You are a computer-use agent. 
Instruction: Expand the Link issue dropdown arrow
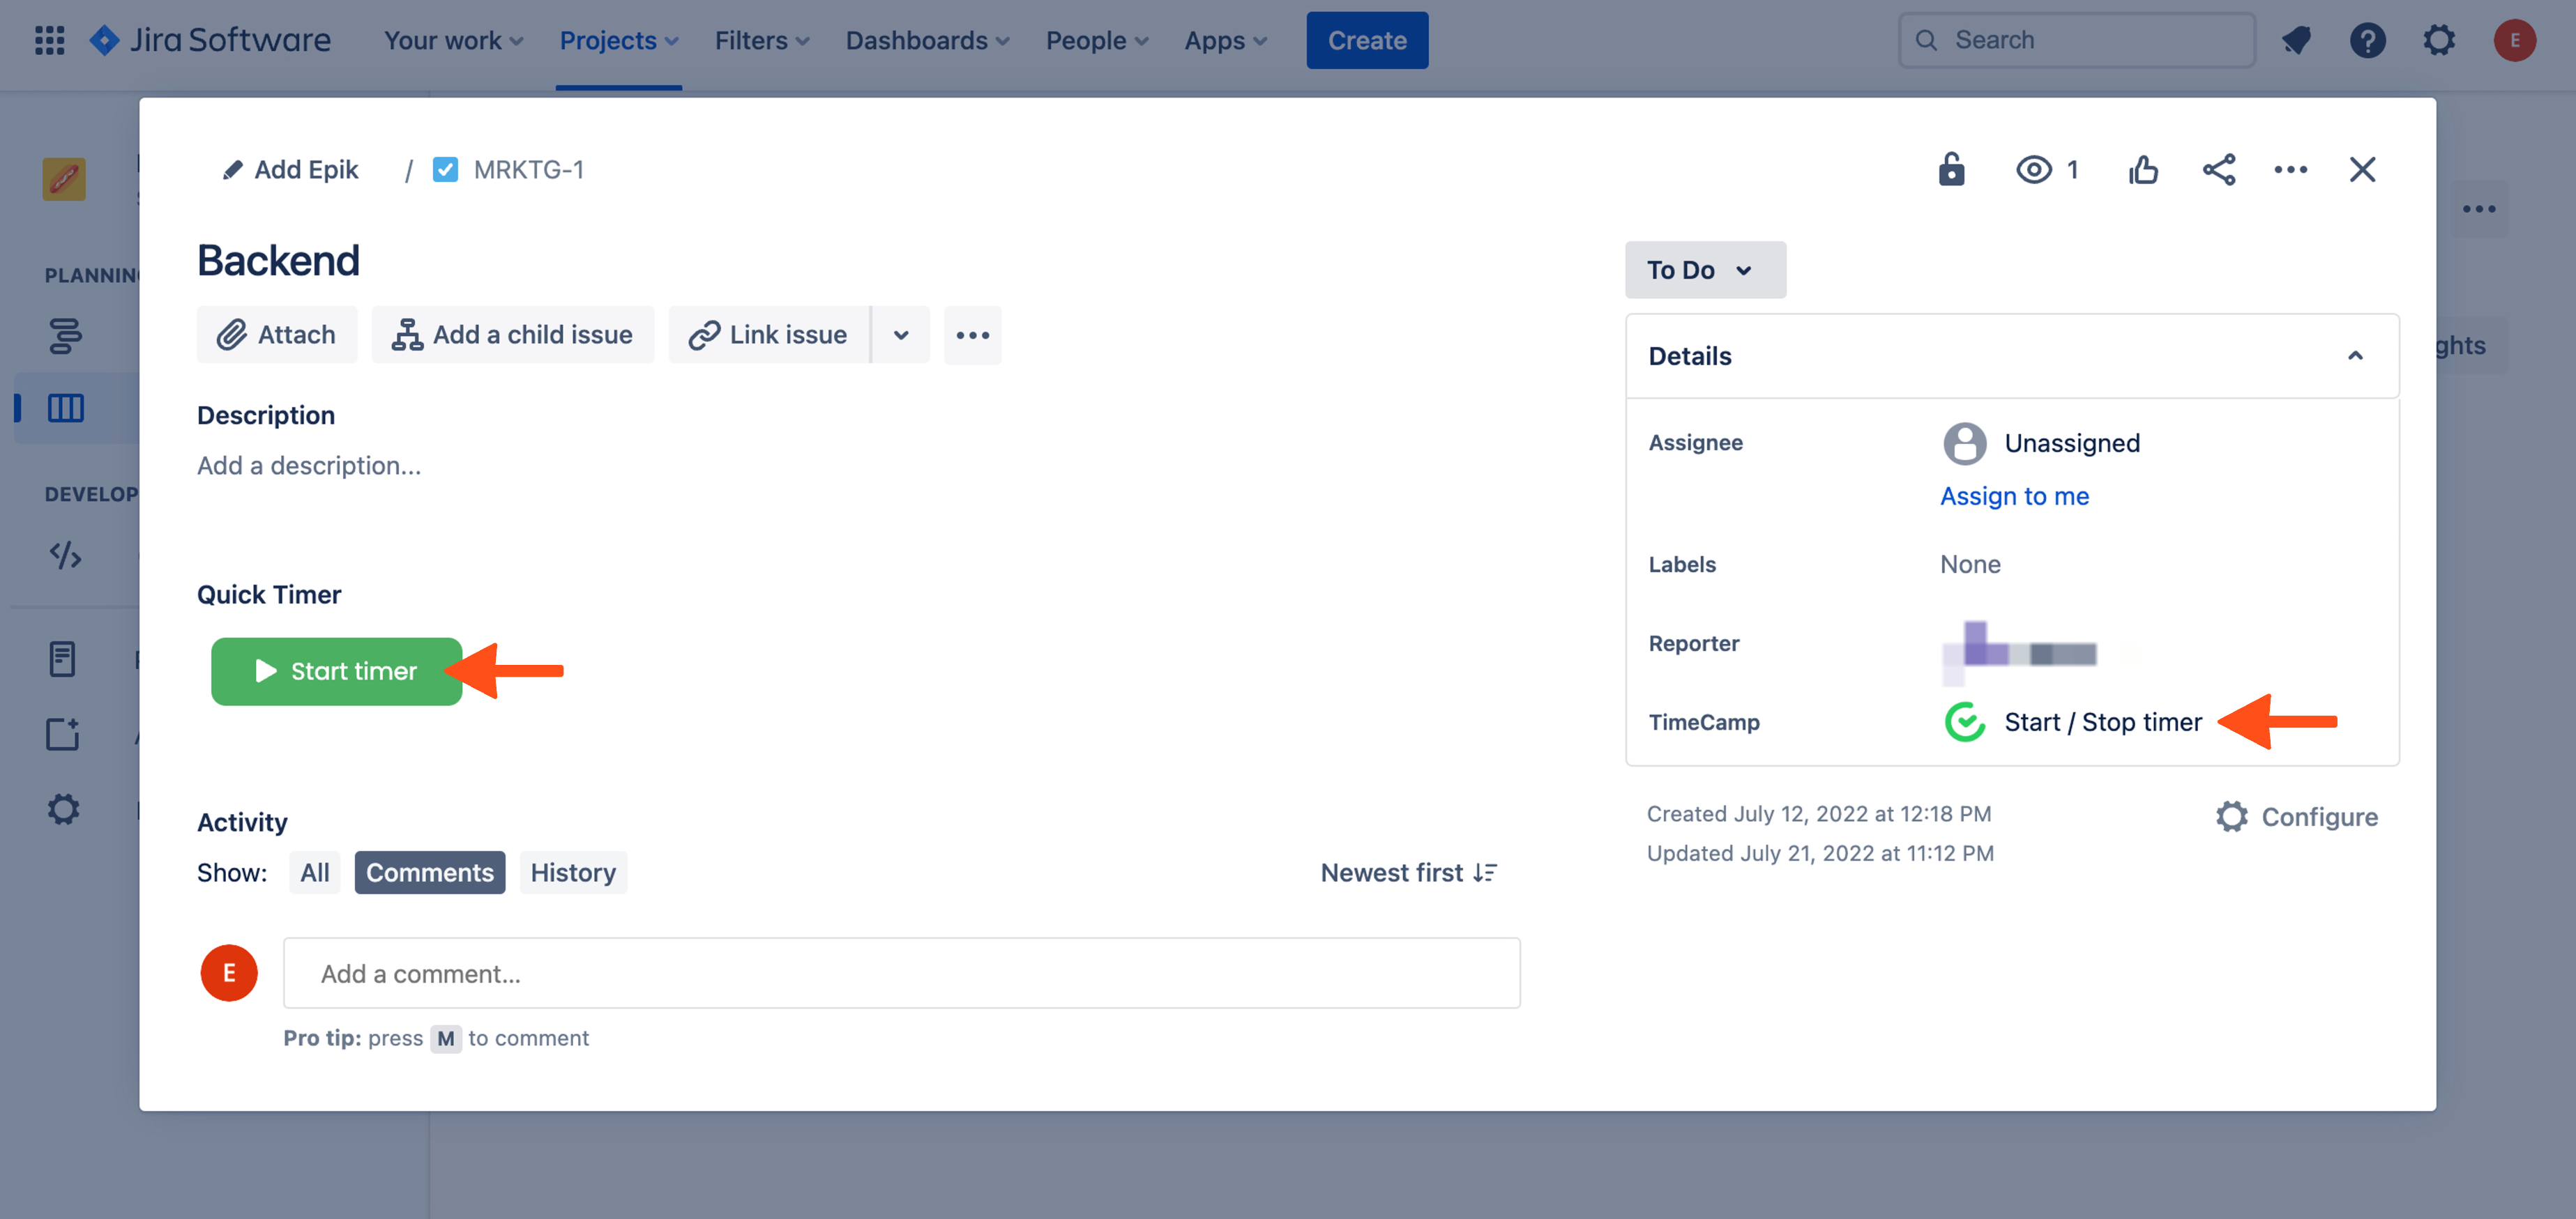click(901, 335)
